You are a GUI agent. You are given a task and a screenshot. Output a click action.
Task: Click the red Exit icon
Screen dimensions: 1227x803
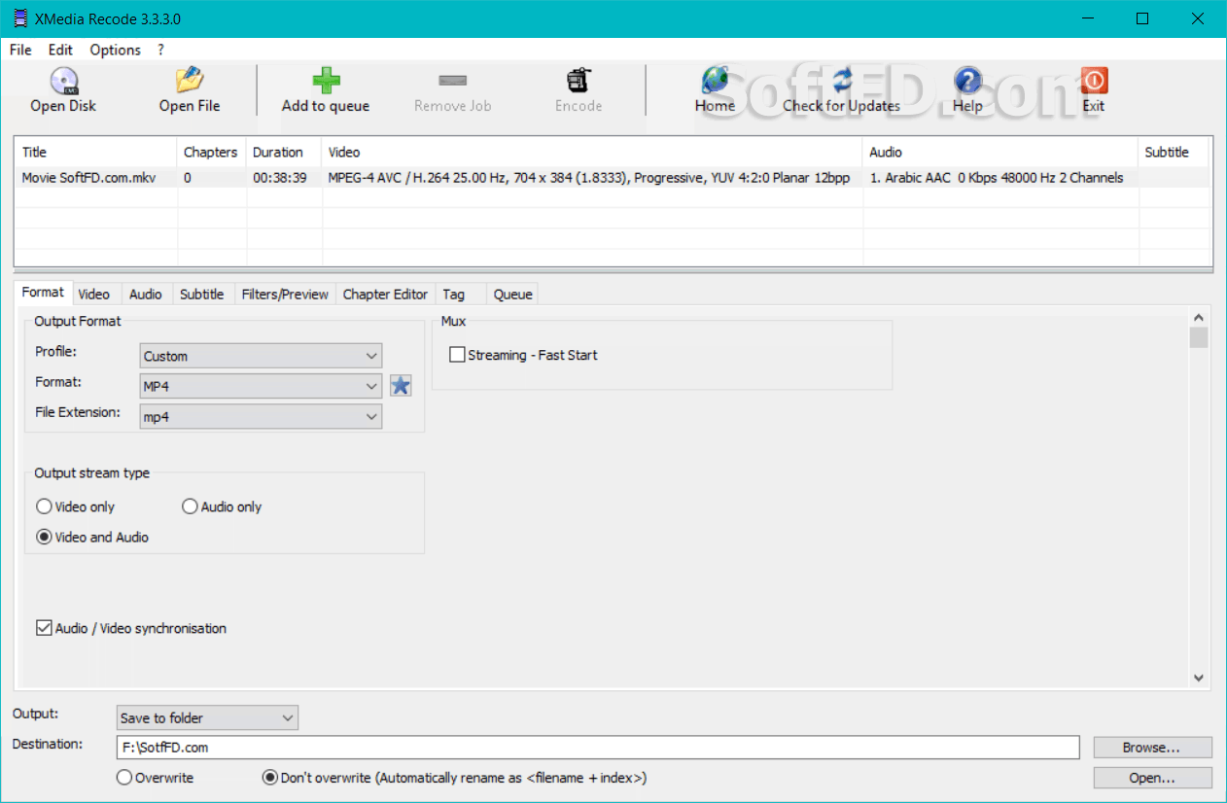[x=1094, y=81]
